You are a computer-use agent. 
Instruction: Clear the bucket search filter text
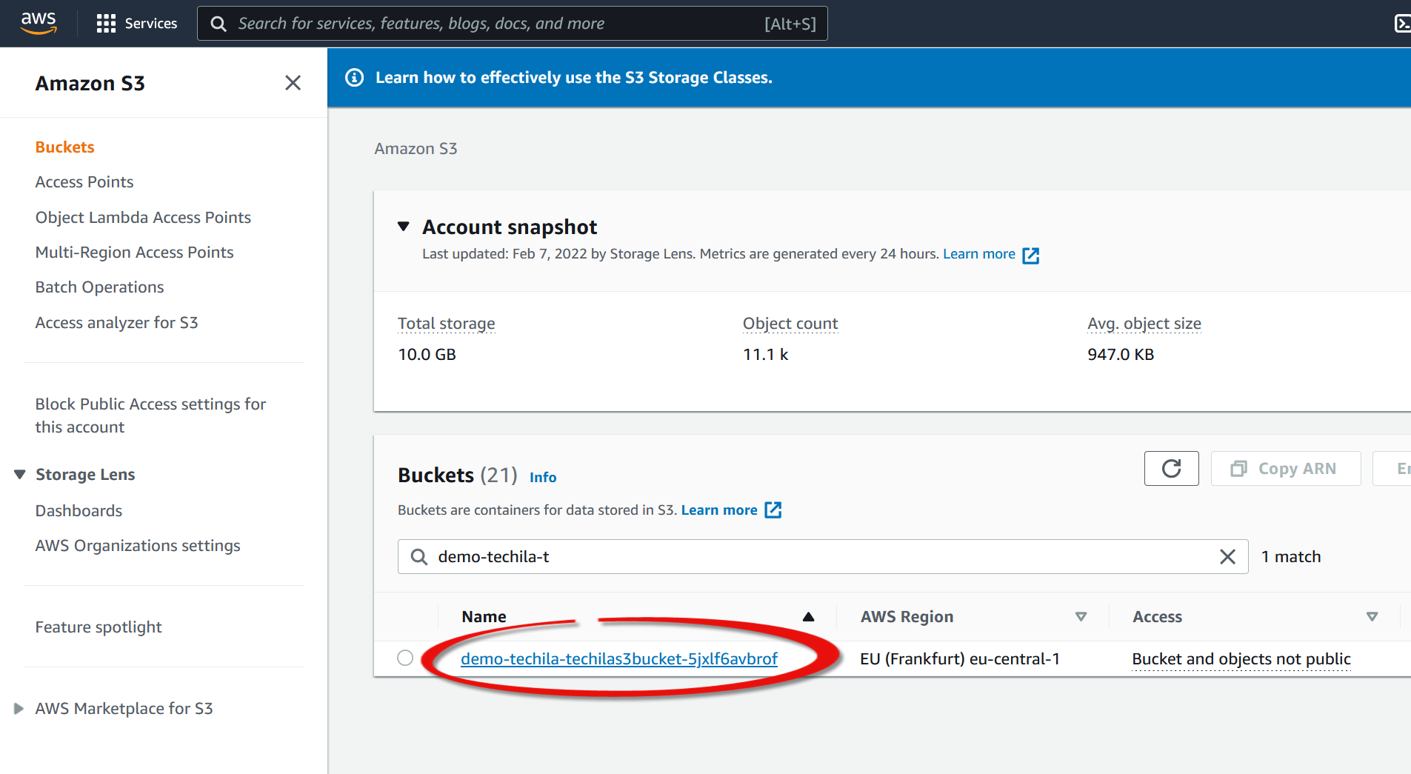tap(1227, 557)
